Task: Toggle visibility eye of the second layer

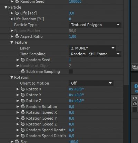Action: coord(135,104)
